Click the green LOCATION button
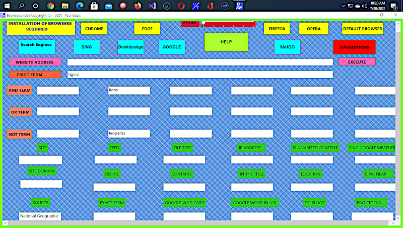403x228 pixels. (310, 174)
